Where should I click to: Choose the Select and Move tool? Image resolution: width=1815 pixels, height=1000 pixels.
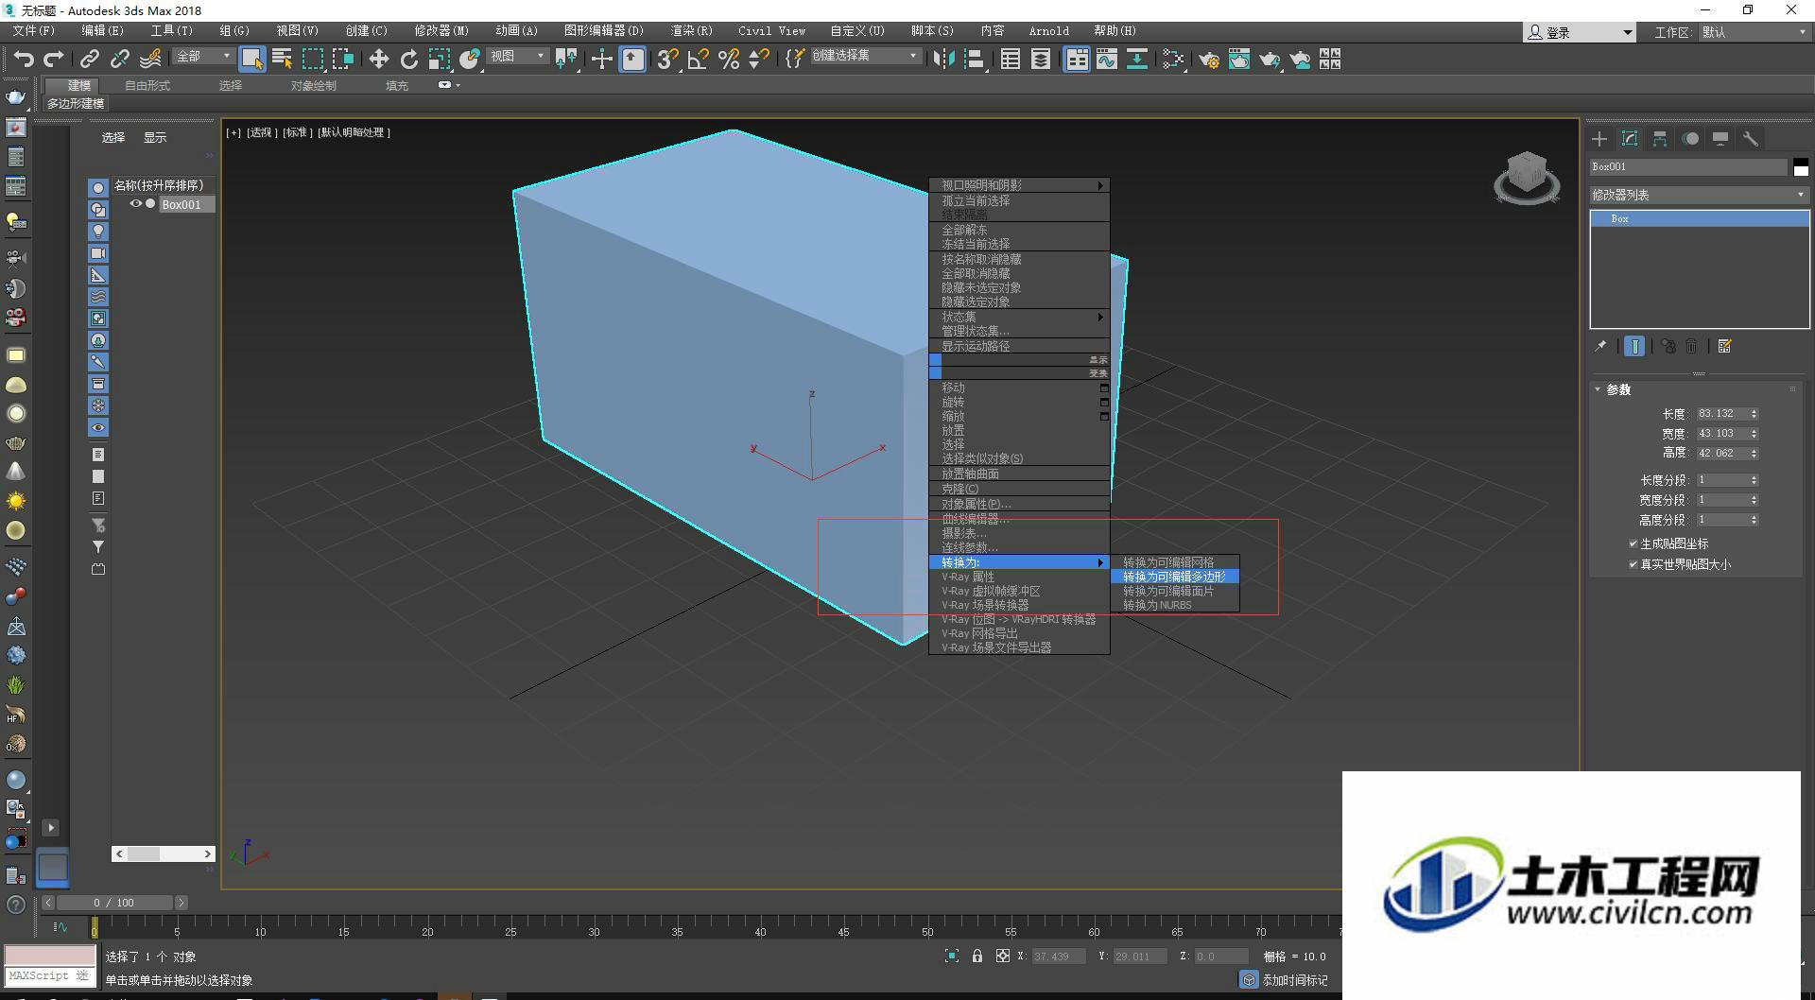378,60
